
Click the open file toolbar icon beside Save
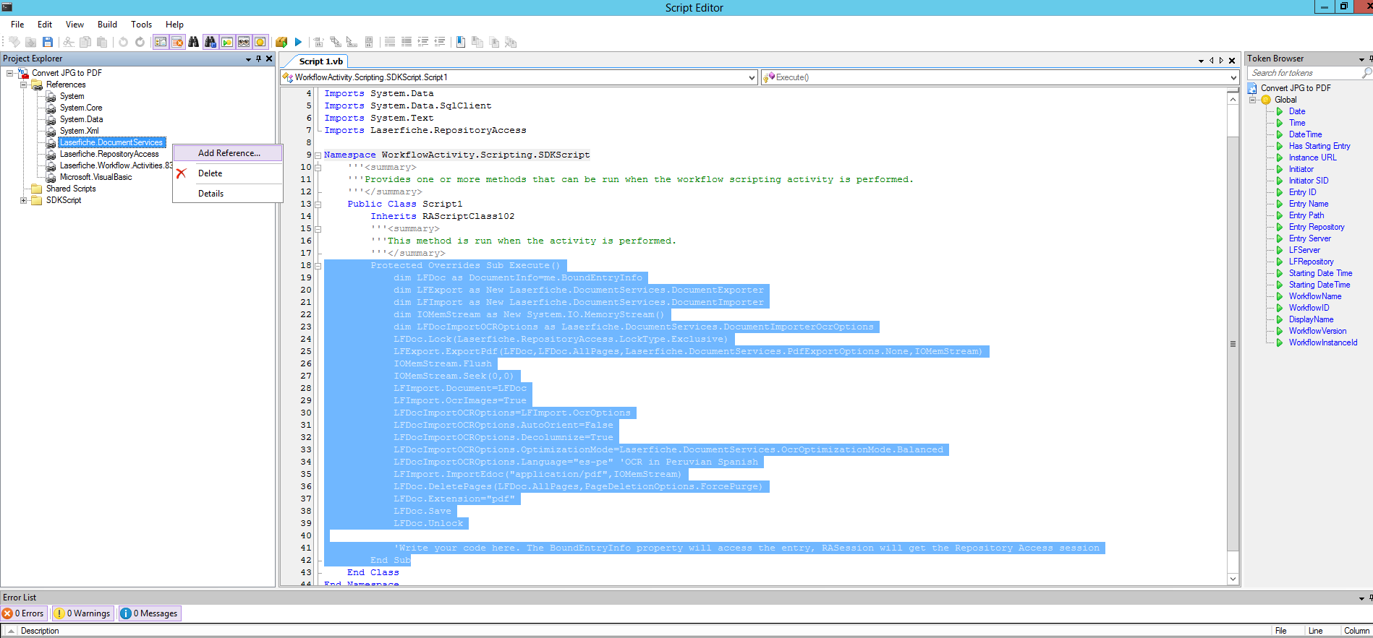(30, 42)
